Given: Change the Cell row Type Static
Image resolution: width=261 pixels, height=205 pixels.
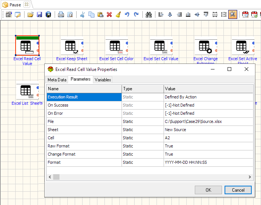Looking at the screenshot, I should point(143,138).
